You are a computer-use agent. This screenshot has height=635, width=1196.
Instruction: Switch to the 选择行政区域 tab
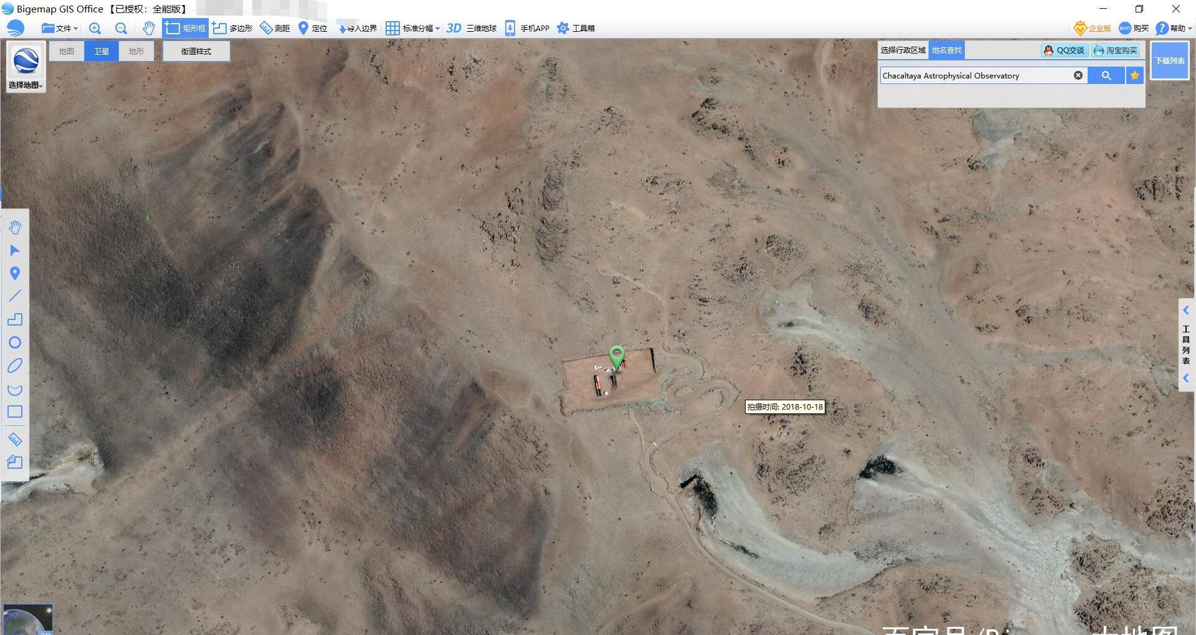coord(903,50)
